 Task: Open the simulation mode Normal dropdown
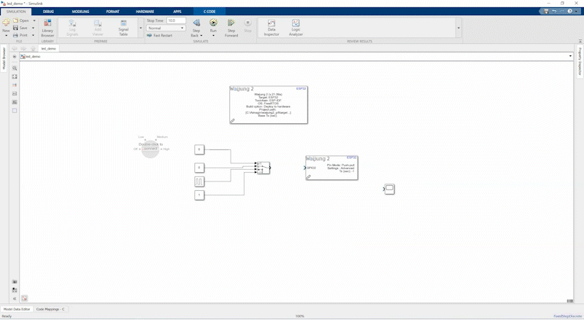[x=166, y=28]
